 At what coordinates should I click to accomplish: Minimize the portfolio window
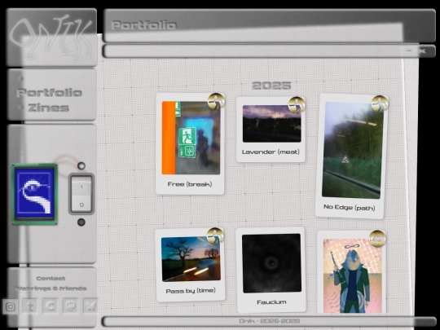tap(408, 51)
